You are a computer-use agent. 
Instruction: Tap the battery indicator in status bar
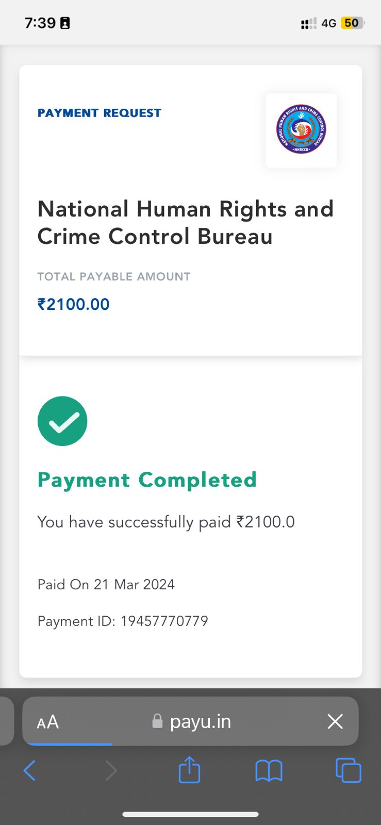click(352, 23)
